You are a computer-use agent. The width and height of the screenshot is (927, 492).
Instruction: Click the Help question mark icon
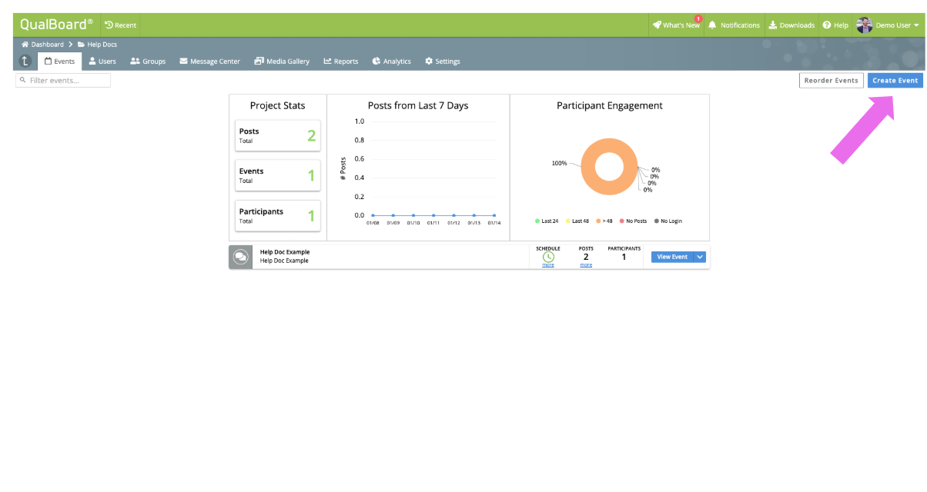[x=827, y=25]
